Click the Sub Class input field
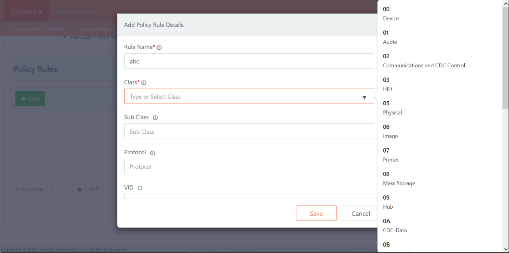509x253 pixels. point(249,132)
